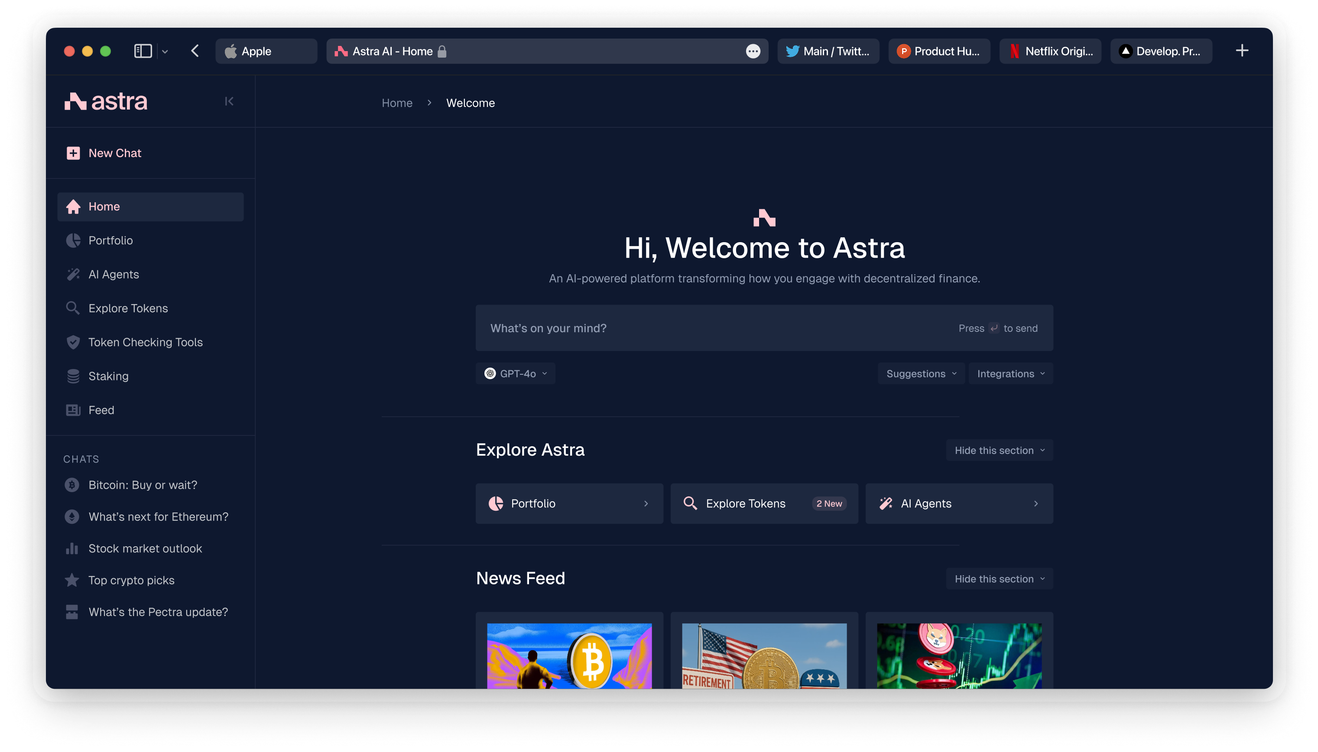Open the GPT-4o model dropdown

tap(515, 373)
